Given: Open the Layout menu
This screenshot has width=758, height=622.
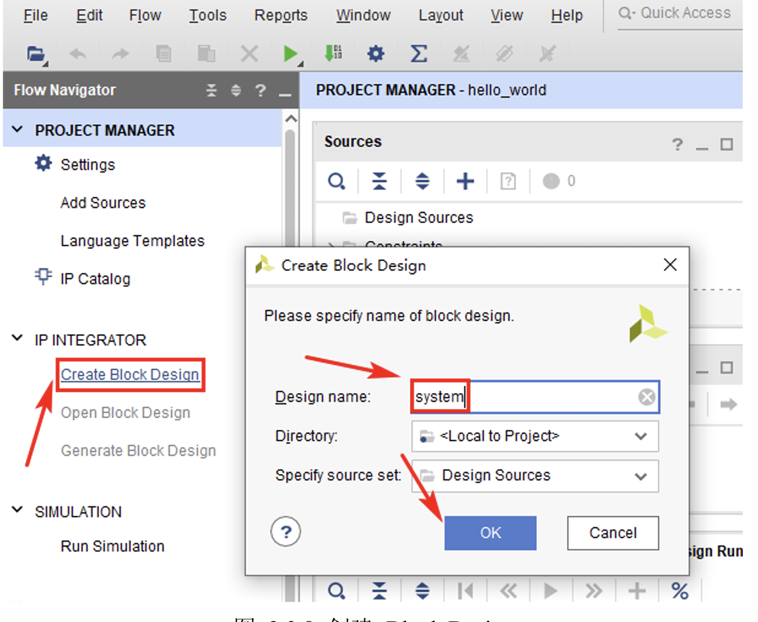Looking at the screenshot, I should pyautogui.click(x=440, y=16).
